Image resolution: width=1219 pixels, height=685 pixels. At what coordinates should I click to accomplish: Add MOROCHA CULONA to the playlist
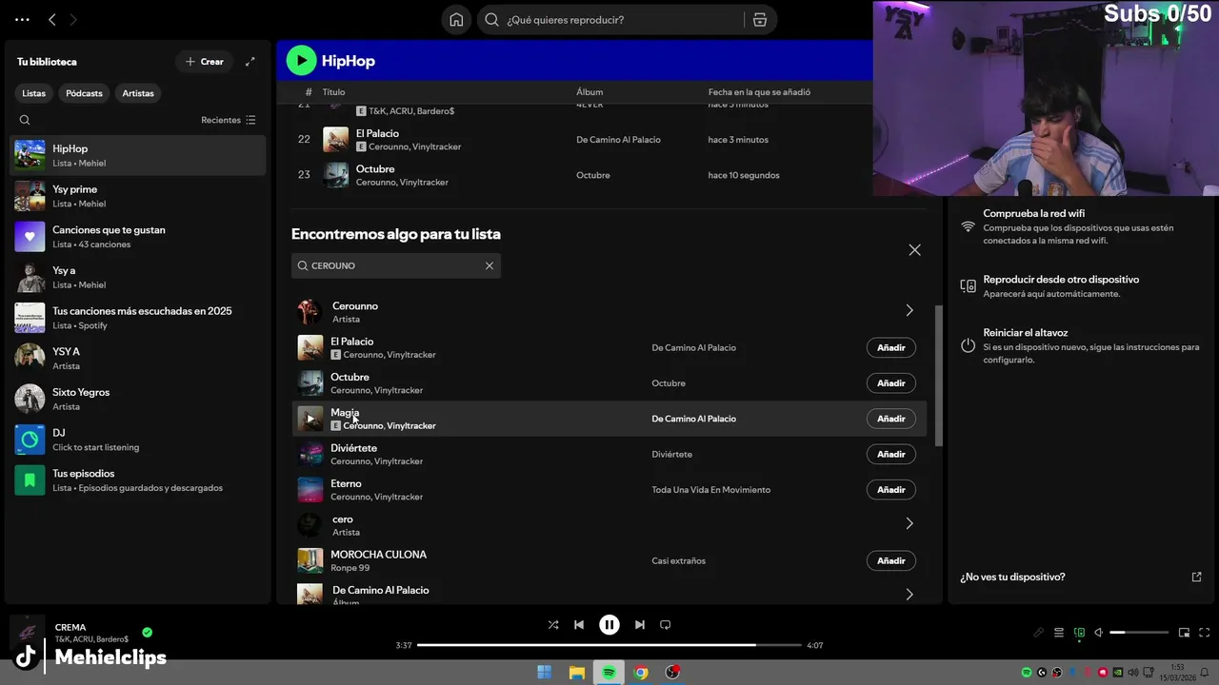click(891, 561)
